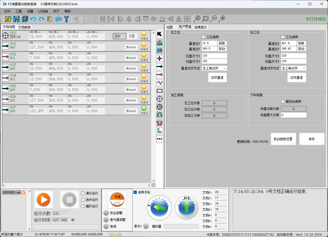Uncheck the 启用手轮 checkbox
The image size is (328, 237).
[135, 192]
